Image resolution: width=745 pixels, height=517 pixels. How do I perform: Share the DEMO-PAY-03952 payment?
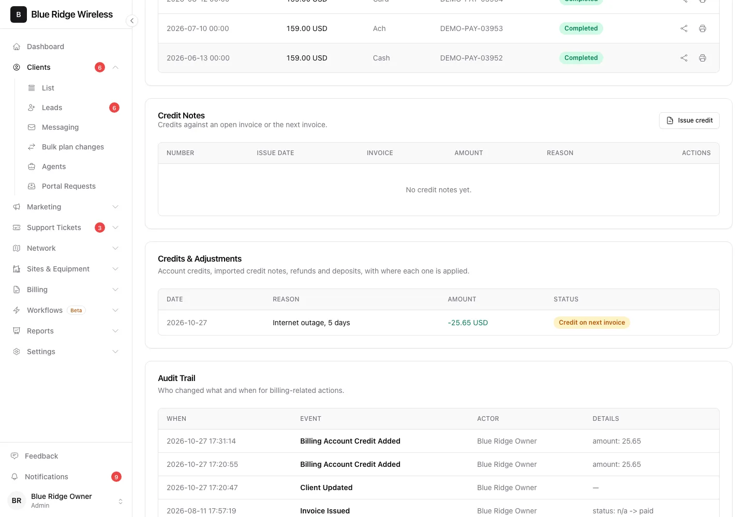(684, 58)
